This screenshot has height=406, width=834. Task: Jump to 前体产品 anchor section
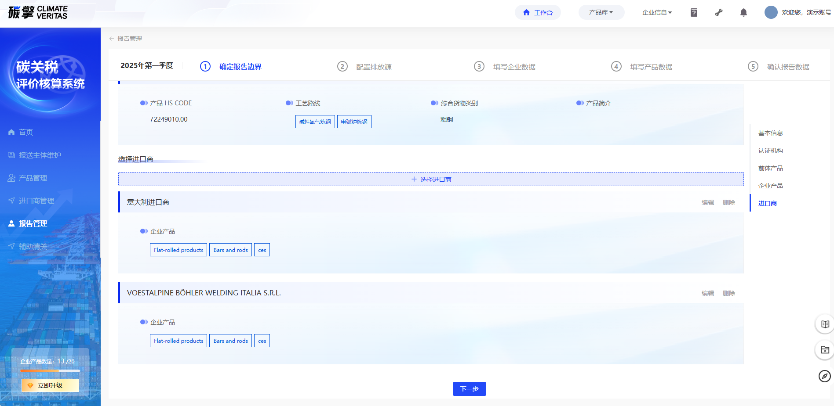click(770, 168)
